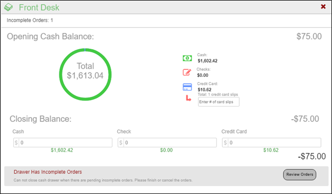Screen dimensions: 332x194
Task: Click the 'Opening Cash Balance:' label
Action: [50, 37]
